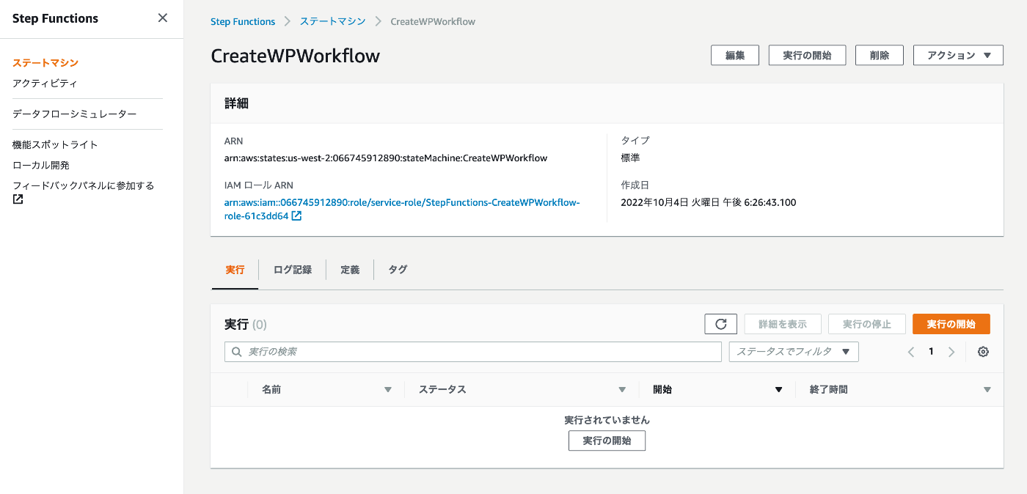Start an execution with the orange 実行の開始 button
The width and height of the screenshot is (1027, 494).
pyautogui.click(x=951, y=323)
